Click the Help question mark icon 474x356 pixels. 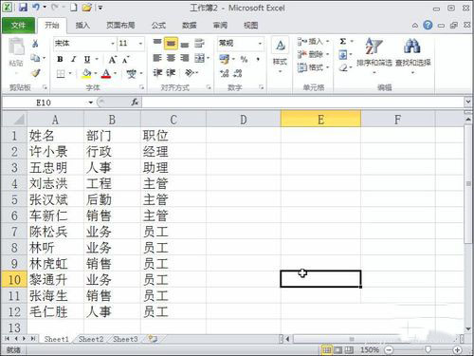(x=428, y=25)
